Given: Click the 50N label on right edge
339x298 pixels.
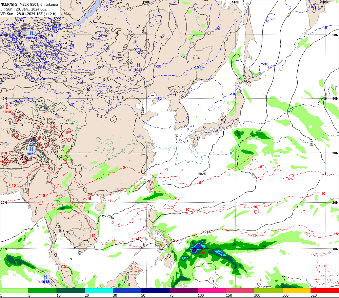Looking at the screenshot, I should [x=335, y=35].
